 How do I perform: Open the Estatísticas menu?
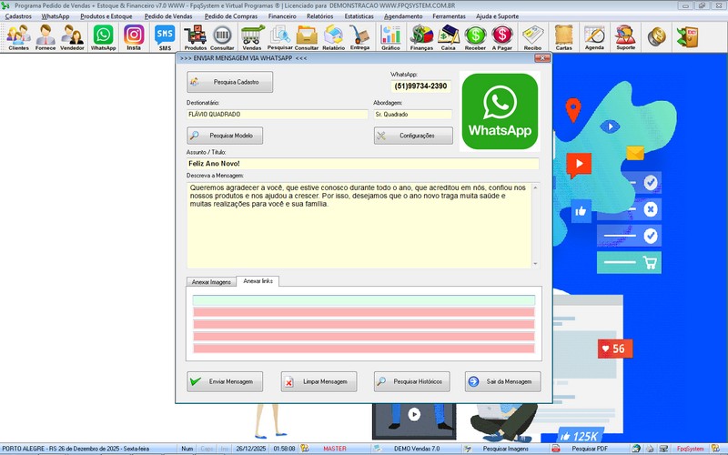pyautogui.click(x=359, y=16)
